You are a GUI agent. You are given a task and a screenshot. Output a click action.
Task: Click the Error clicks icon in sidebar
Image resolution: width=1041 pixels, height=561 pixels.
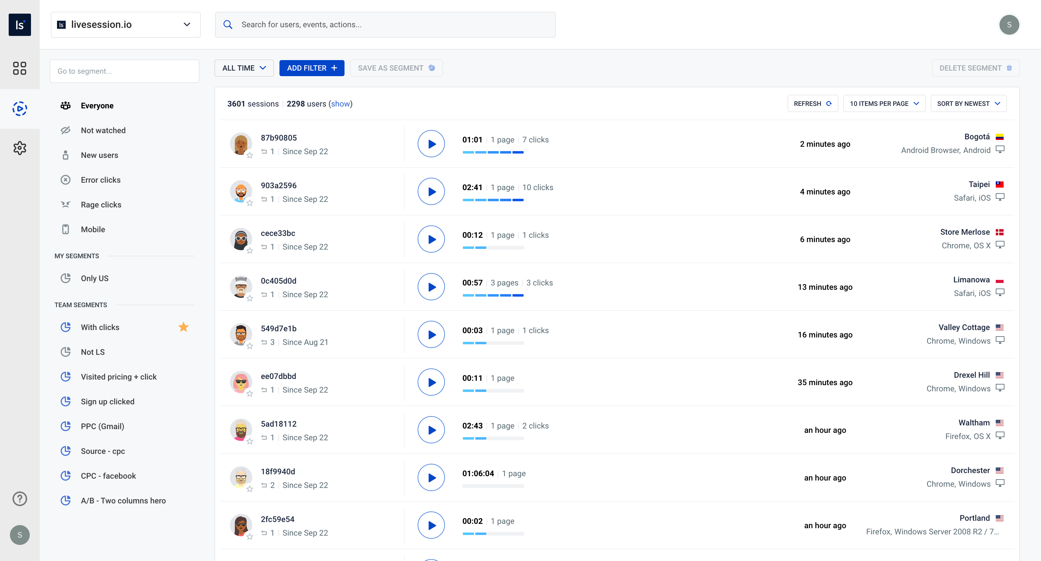click(66, 180)
